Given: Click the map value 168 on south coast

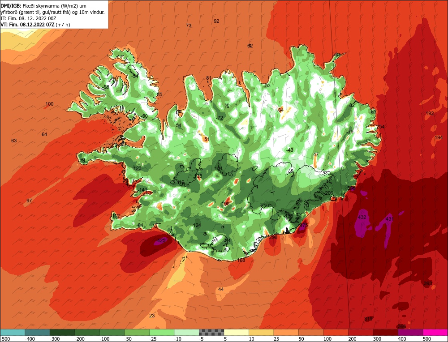Looking at the screenshot, I should pyautogui.click(x=241, y=260).
